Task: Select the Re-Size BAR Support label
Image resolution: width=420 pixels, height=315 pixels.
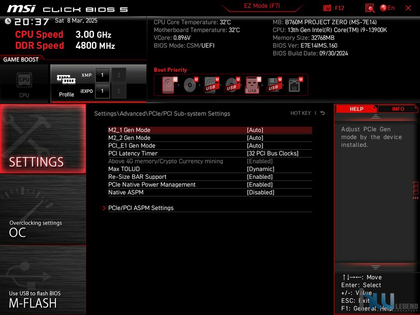Action: pos(137,177)
